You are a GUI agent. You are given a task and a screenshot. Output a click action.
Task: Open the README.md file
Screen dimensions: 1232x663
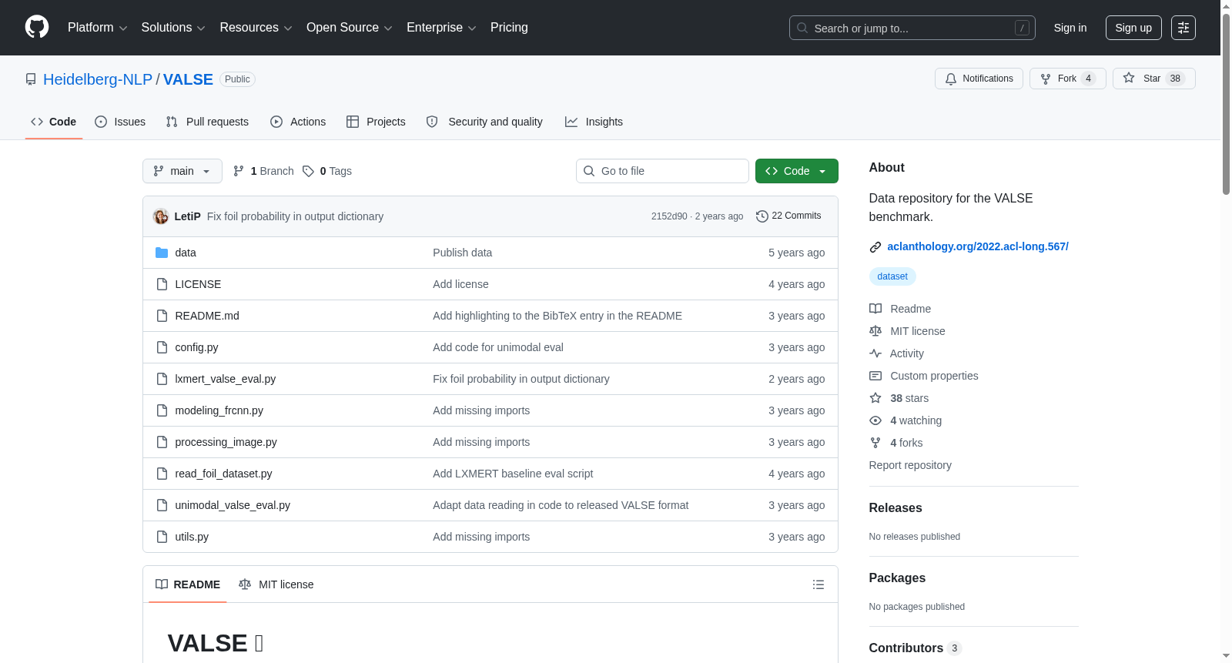(x=207, y=316)
